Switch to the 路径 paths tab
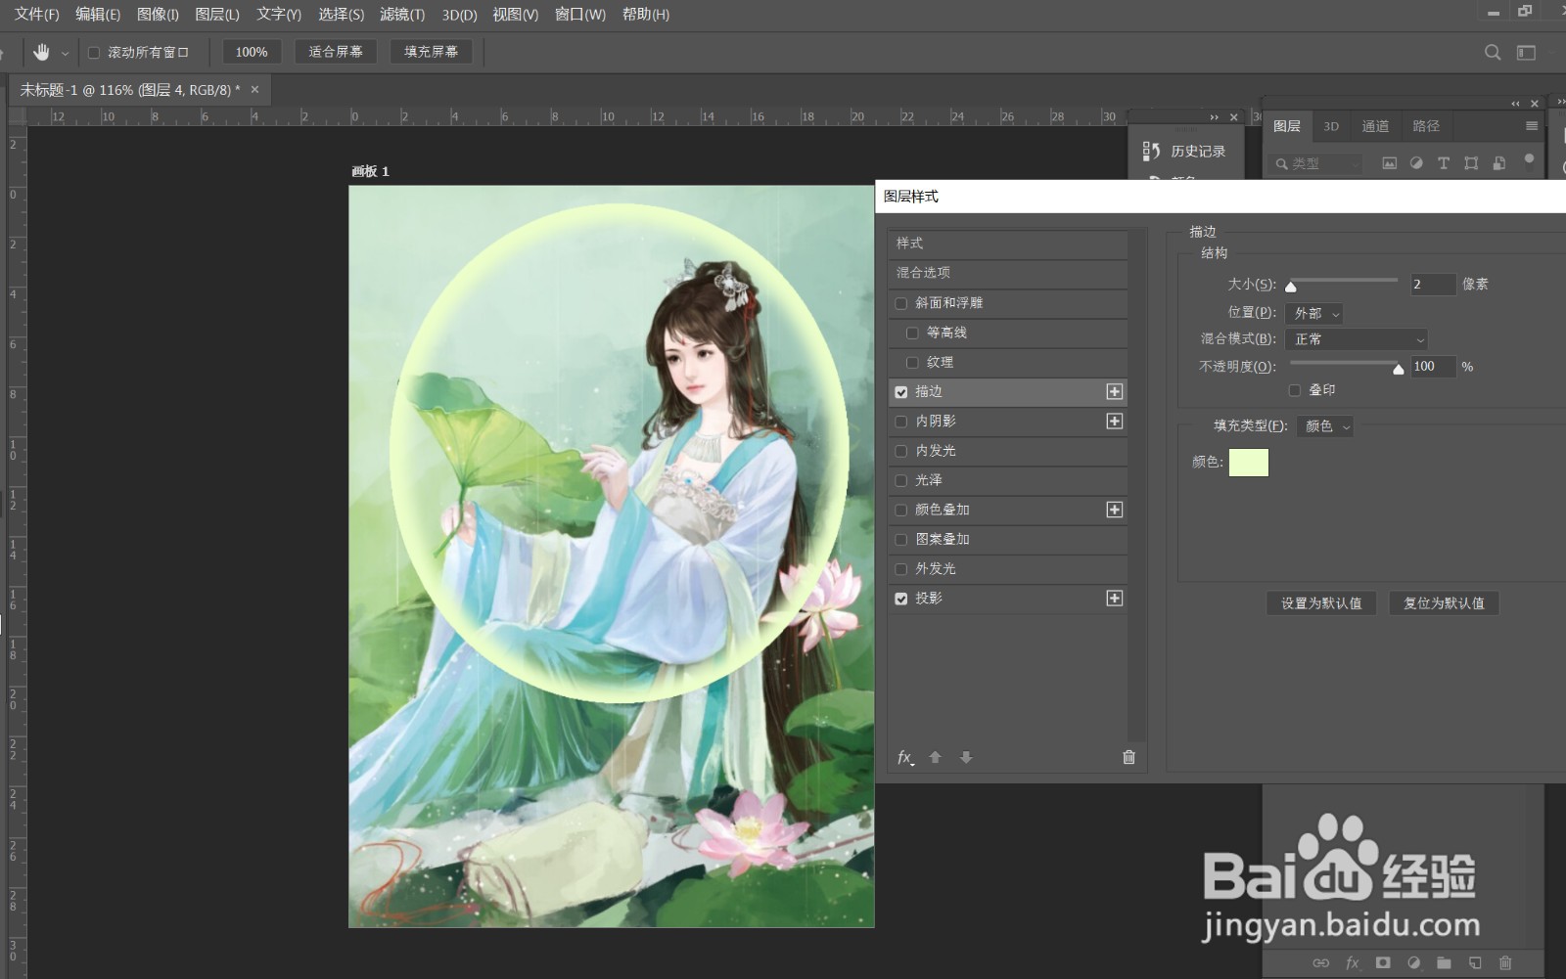This screenshot has height=979, width=1566. pos(1426,126)
